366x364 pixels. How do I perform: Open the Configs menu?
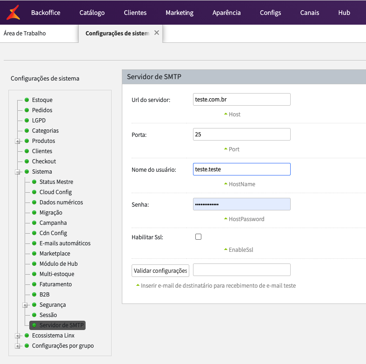pos(270,13)
